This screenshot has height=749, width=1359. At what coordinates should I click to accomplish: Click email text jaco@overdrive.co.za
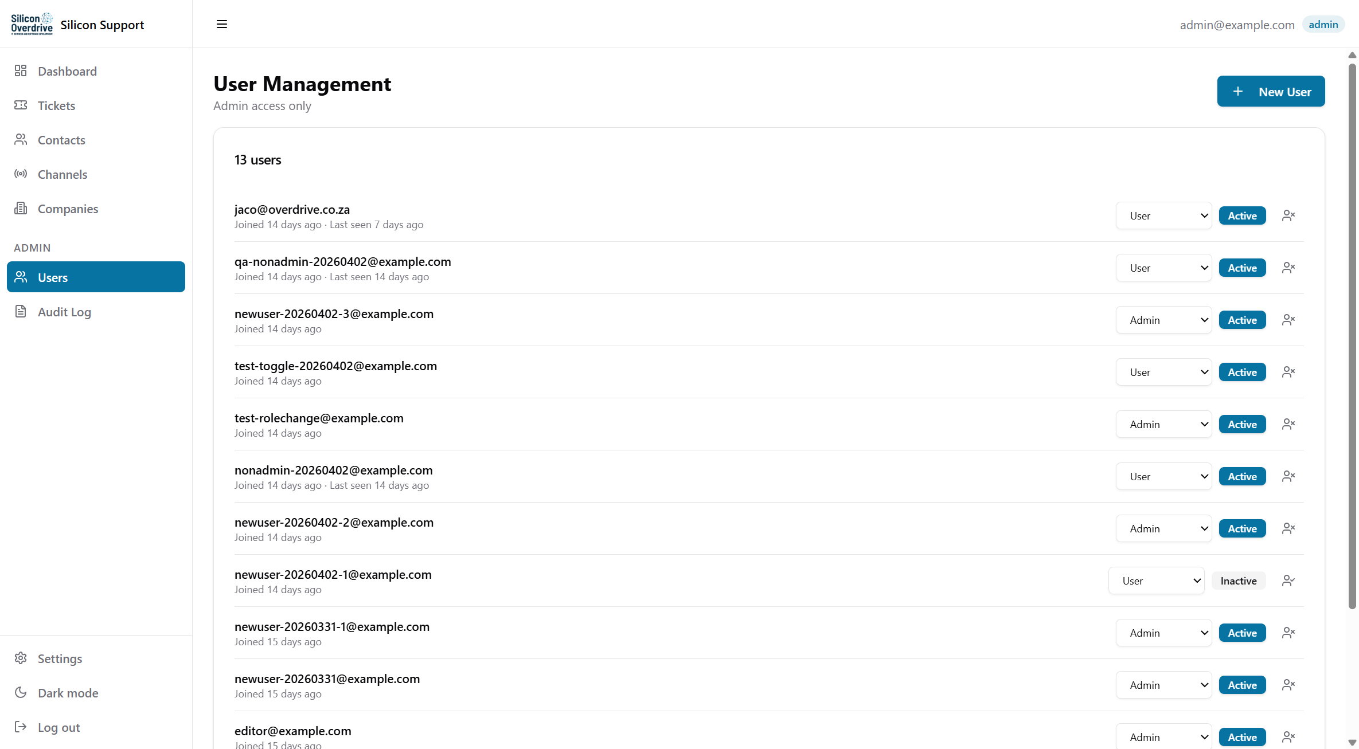pos(292,209)
